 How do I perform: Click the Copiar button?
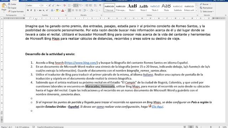click(12, 8)
